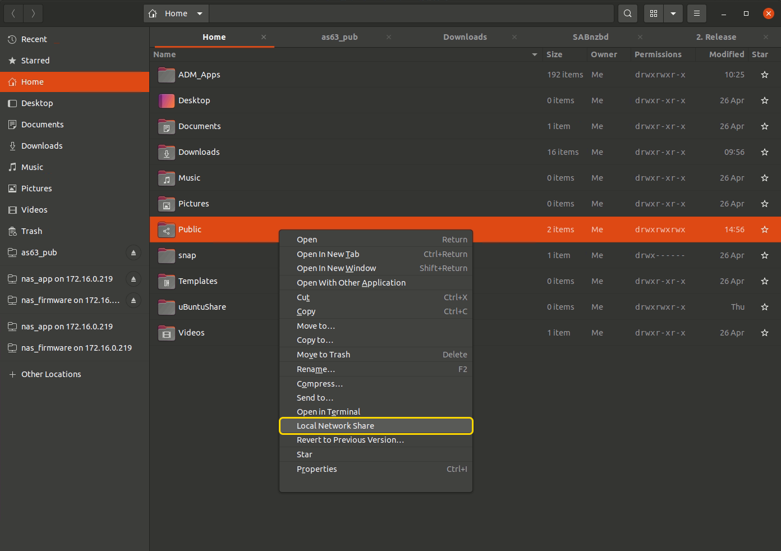Open Other Locations in sidebar
The image size is (781, 551).
click(x=75, y=374)
